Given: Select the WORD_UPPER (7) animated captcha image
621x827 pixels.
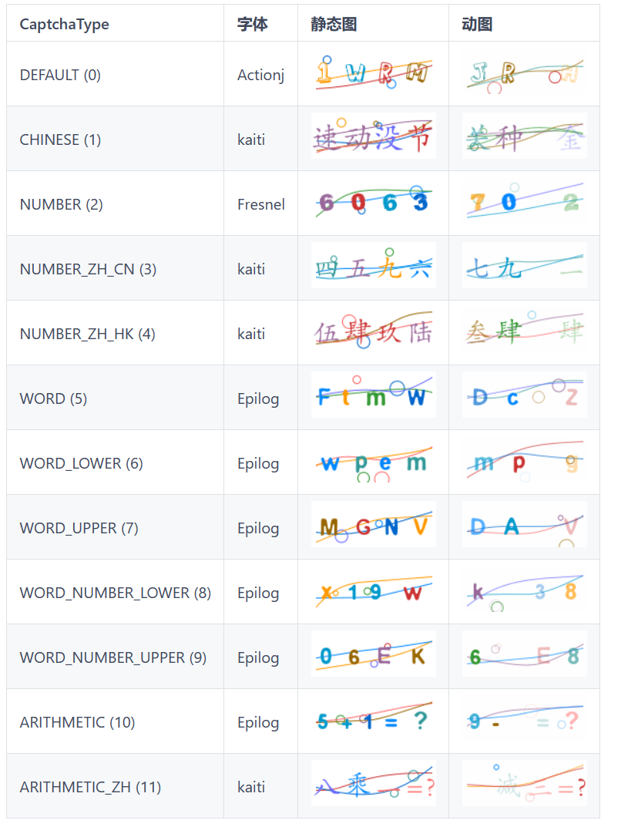Looking at the screenshot, I should coord(525,526).
